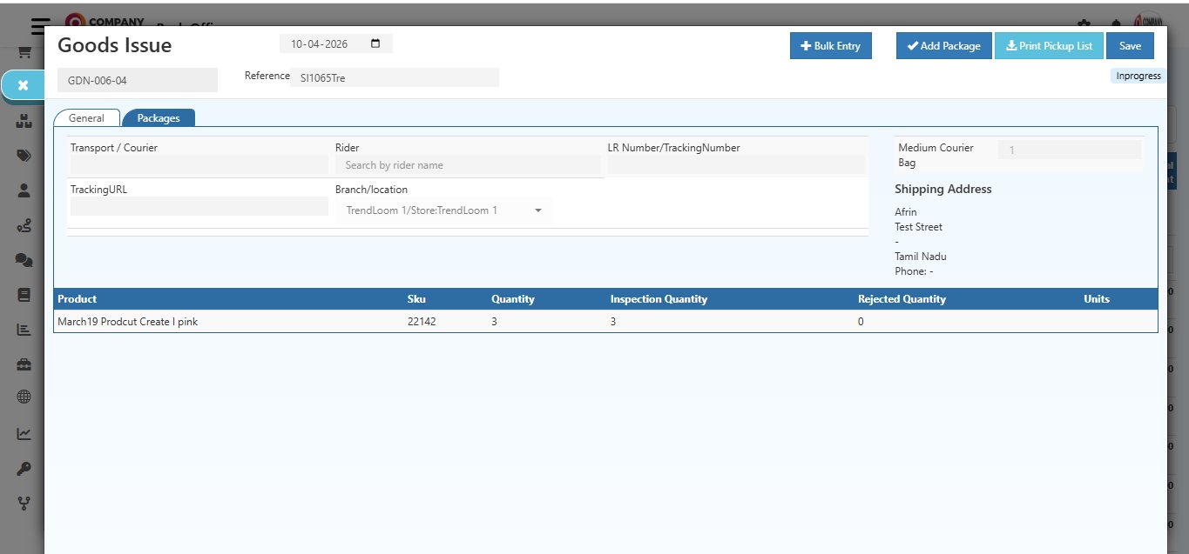
Task: Open the analytics line chart icon
Action: (24, 433)
